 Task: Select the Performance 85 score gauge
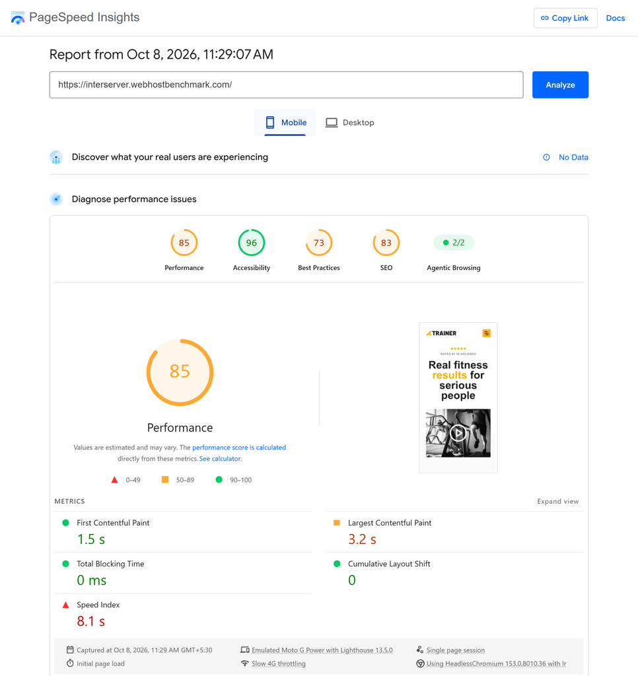click(184, 243)
